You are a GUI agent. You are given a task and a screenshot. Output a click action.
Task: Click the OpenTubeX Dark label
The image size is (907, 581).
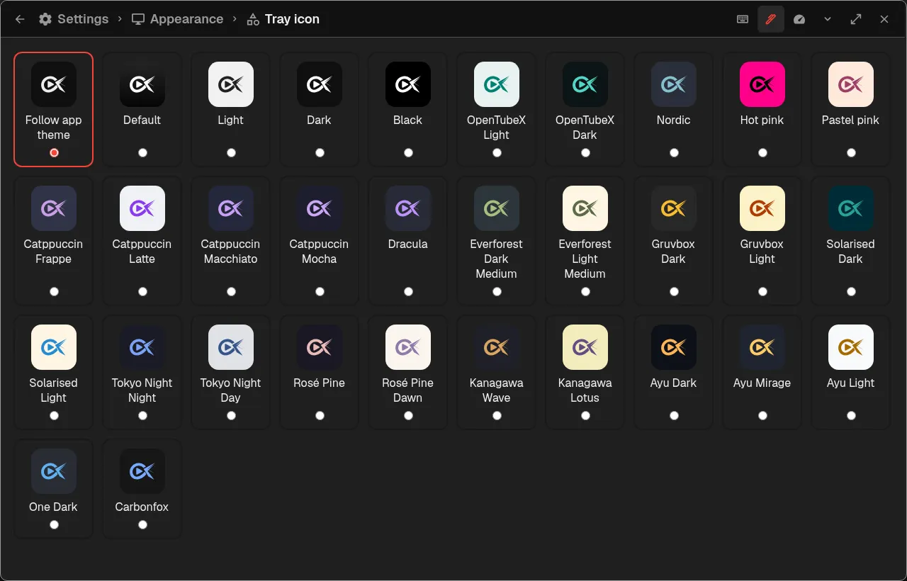tap(585, 128)
